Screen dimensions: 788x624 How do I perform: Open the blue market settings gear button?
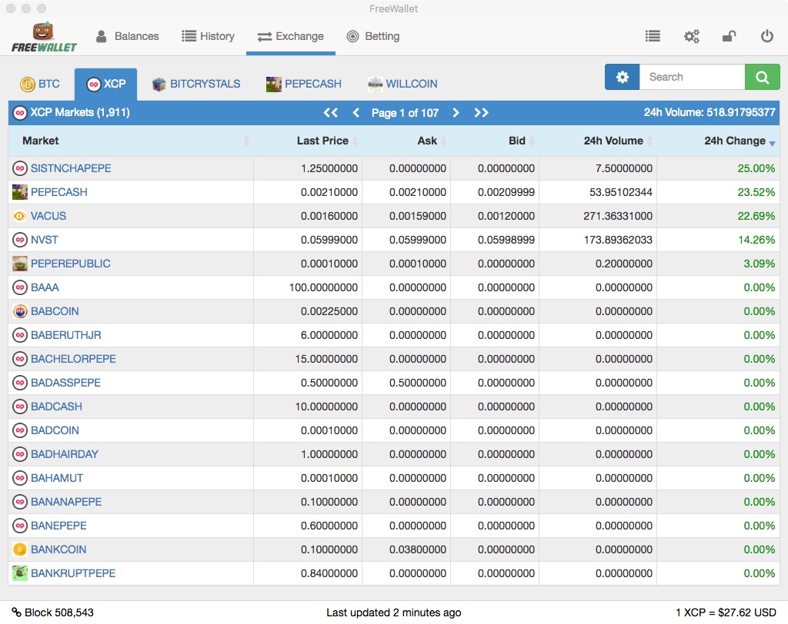tap(622, 77)
